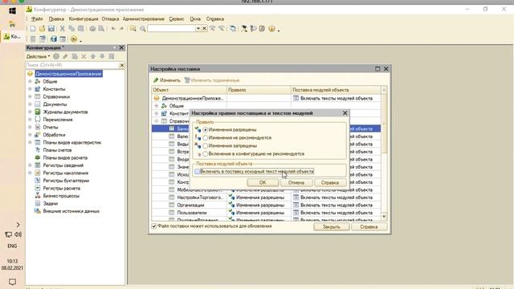Select the Изменения разрешены radio button
514x289 pixels.
coord(206,130)
